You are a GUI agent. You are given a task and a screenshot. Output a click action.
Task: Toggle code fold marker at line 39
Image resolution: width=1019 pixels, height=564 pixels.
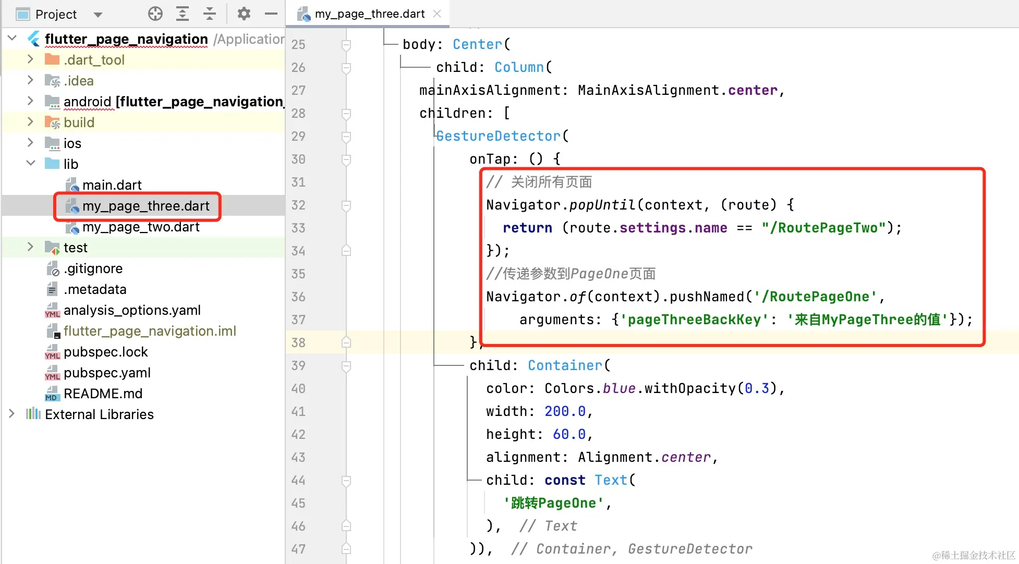346,366
